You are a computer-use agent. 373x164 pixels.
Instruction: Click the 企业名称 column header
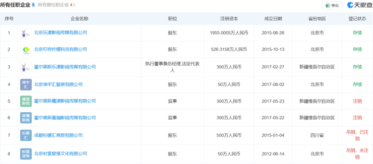tap(79, 19)
